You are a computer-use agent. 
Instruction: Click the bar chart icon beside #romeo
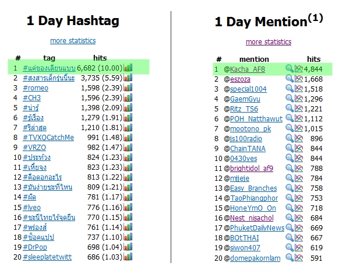click(128, 87)
